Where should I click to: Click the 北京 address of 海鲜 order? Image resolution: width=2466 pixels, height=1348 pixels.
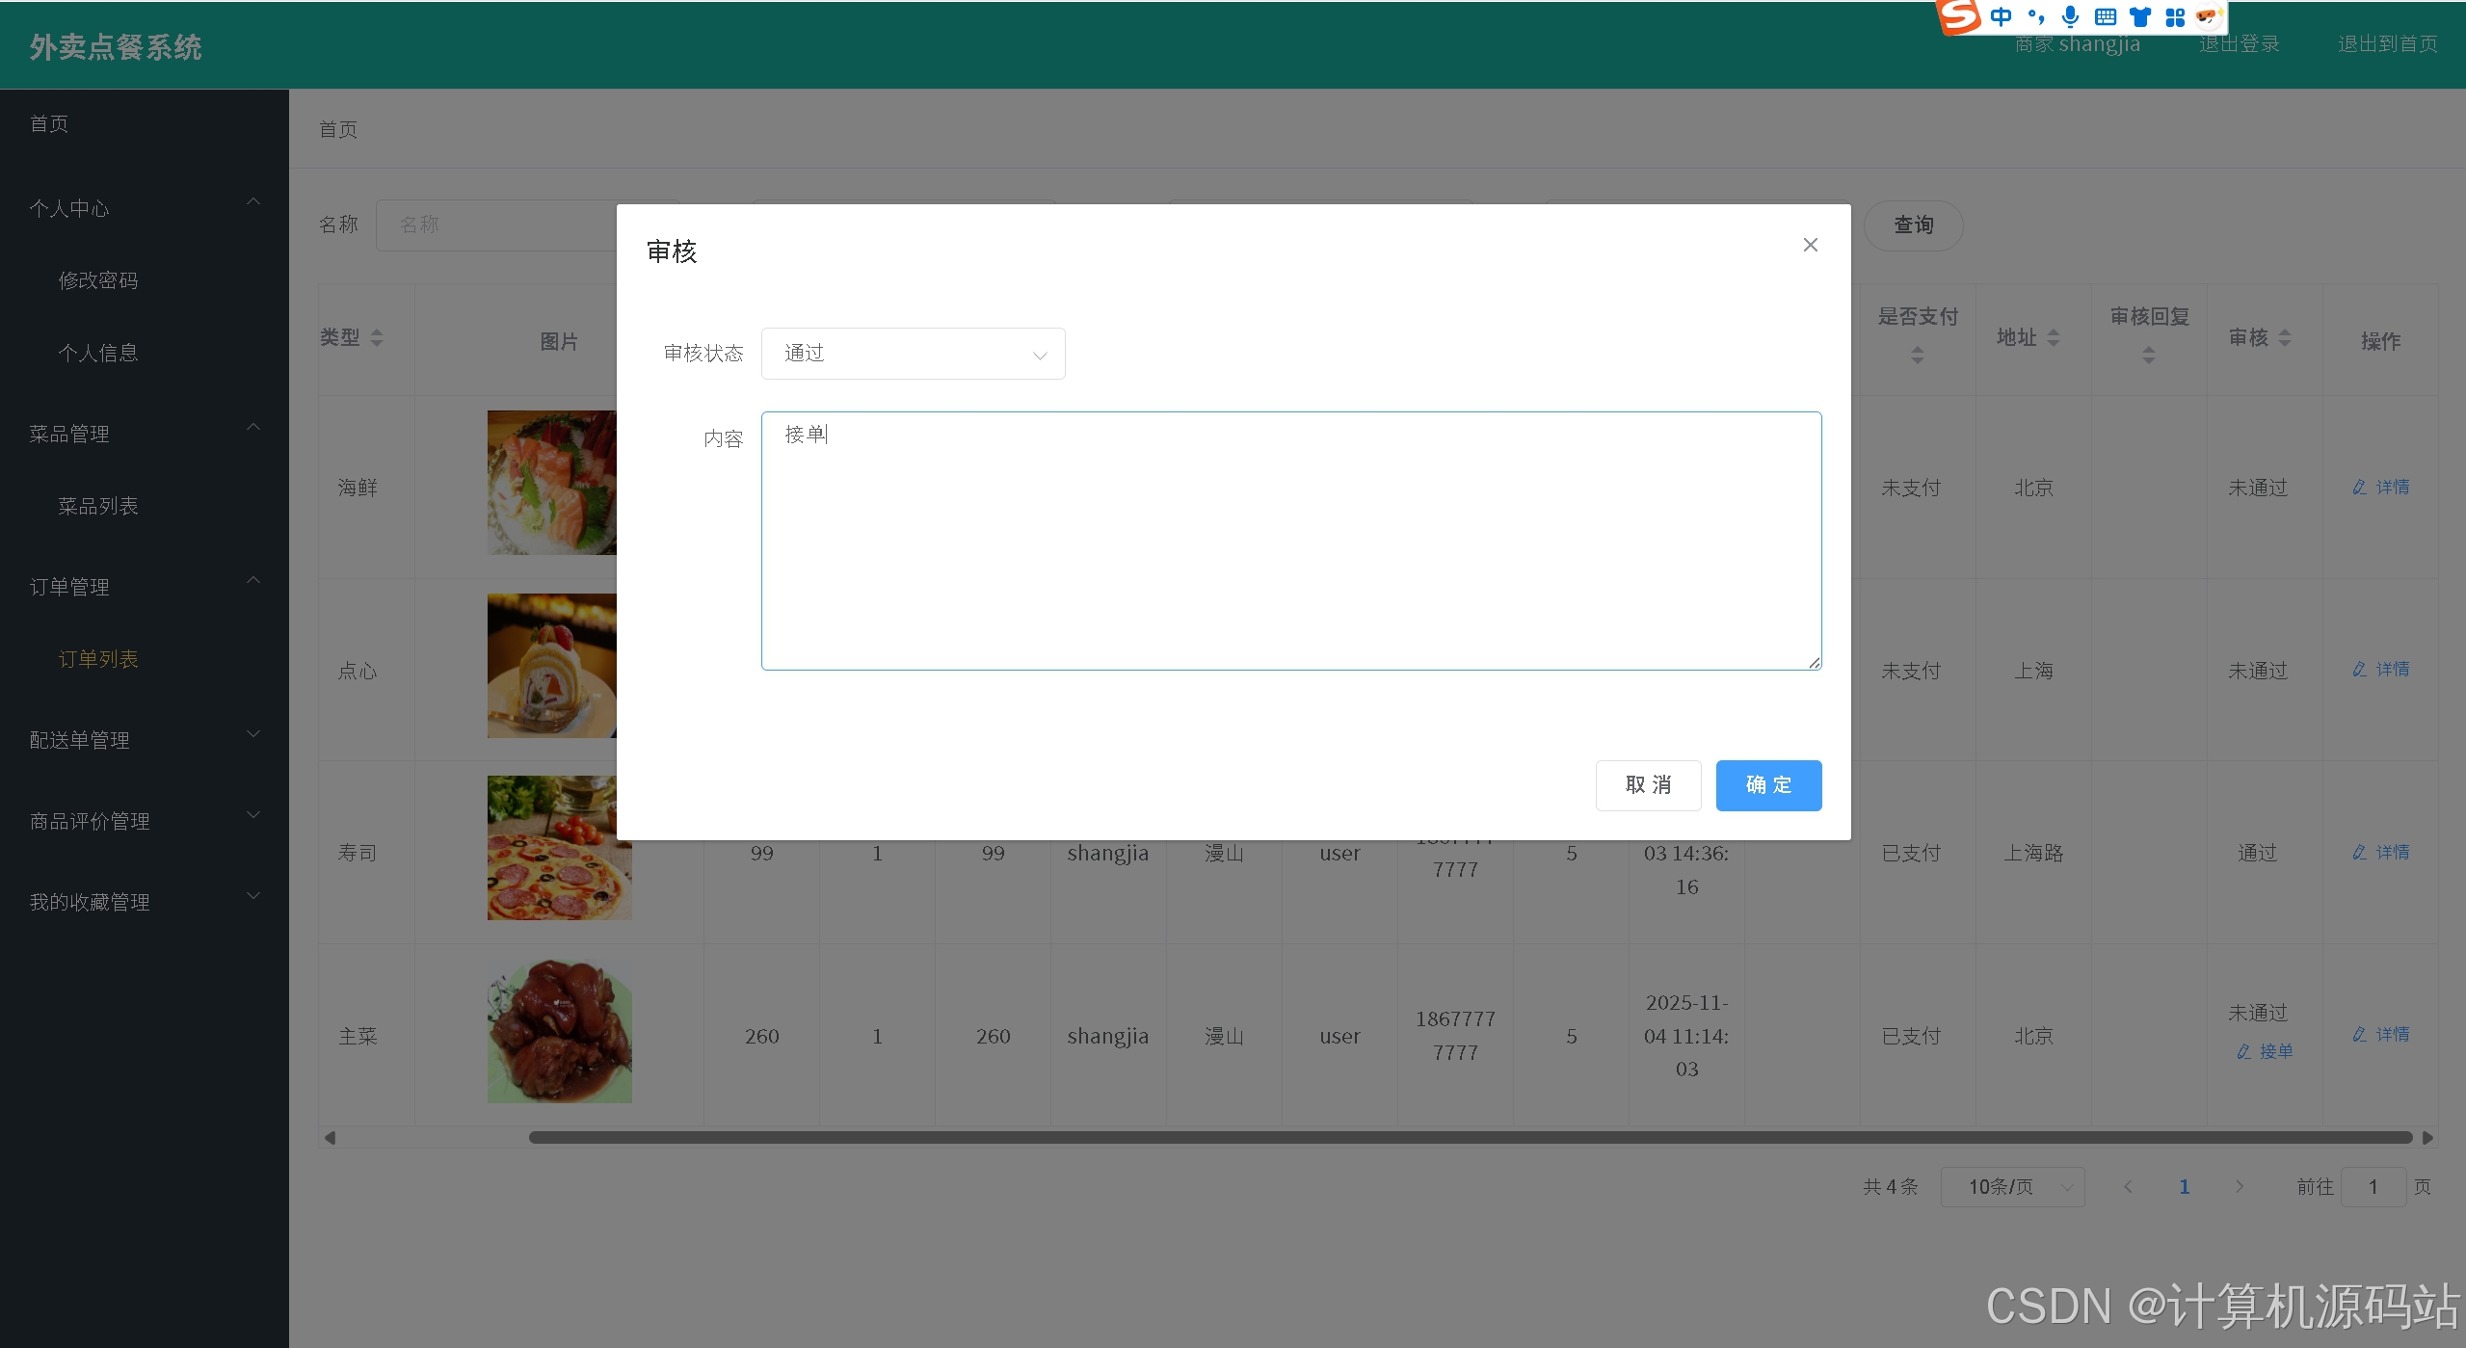click(x=2033, y=489)
